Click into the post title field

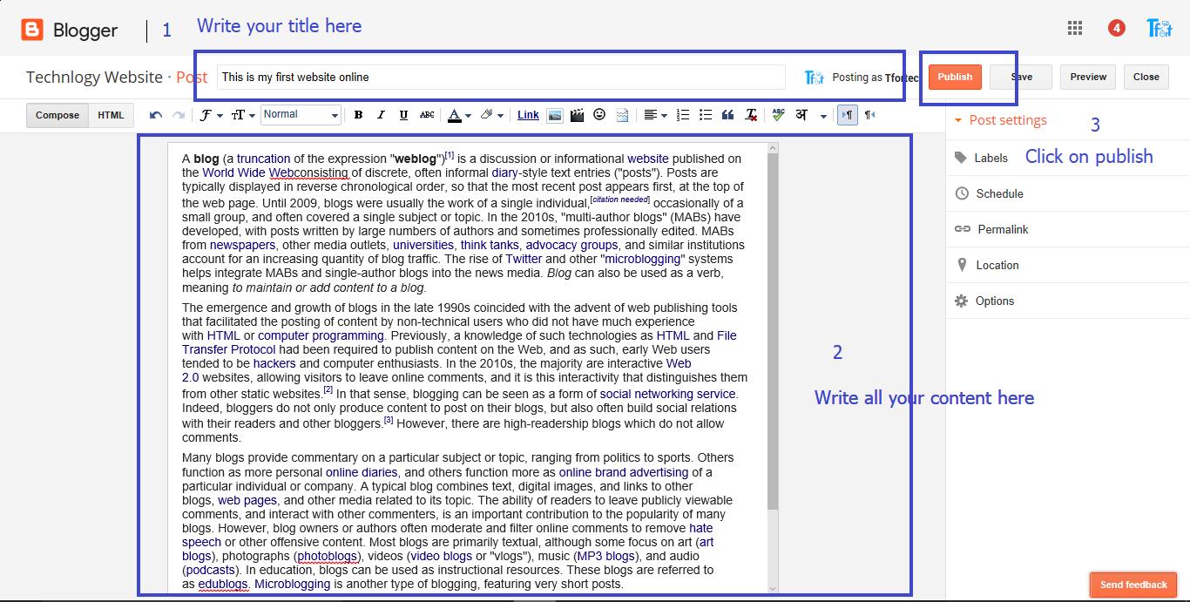pos(501,77)
